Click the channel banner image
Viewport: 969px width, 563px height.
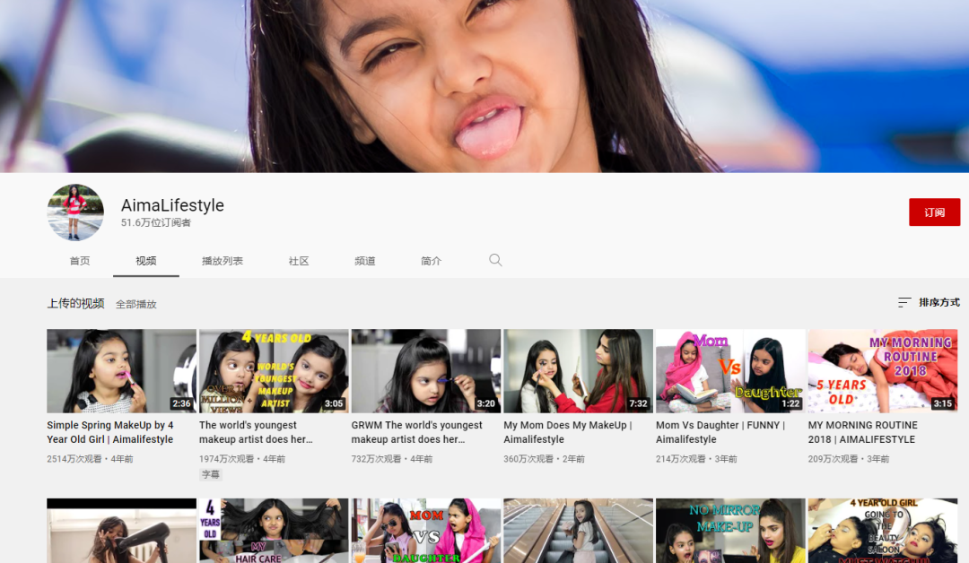484,86
